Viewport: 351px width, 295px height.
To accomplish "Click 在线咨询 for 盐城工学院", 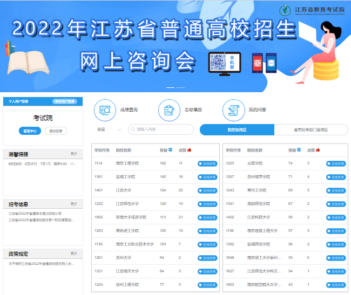I will point(207,177).
